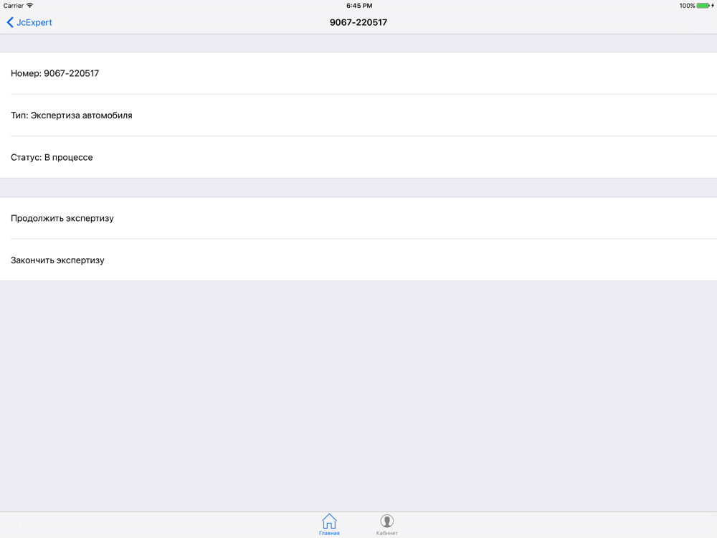This screenshot has width=717, height=538.
Task: Open the Кабинет profile icon
Action: 387,521
